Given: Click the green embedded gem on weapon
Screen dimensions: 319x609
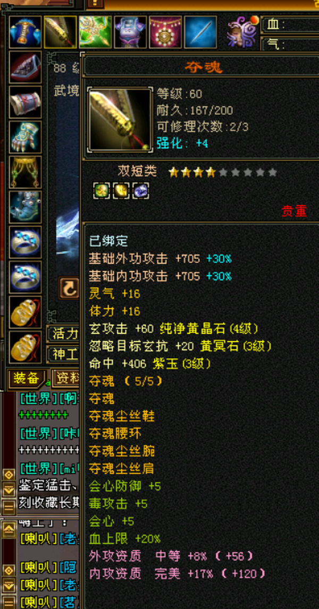Looking at the screenshot, I should click(102, 191).
